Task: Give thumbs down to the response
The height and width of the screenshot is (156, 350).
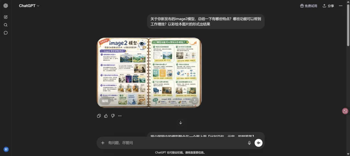Action: pyautogui.click(x=113, y=116)
